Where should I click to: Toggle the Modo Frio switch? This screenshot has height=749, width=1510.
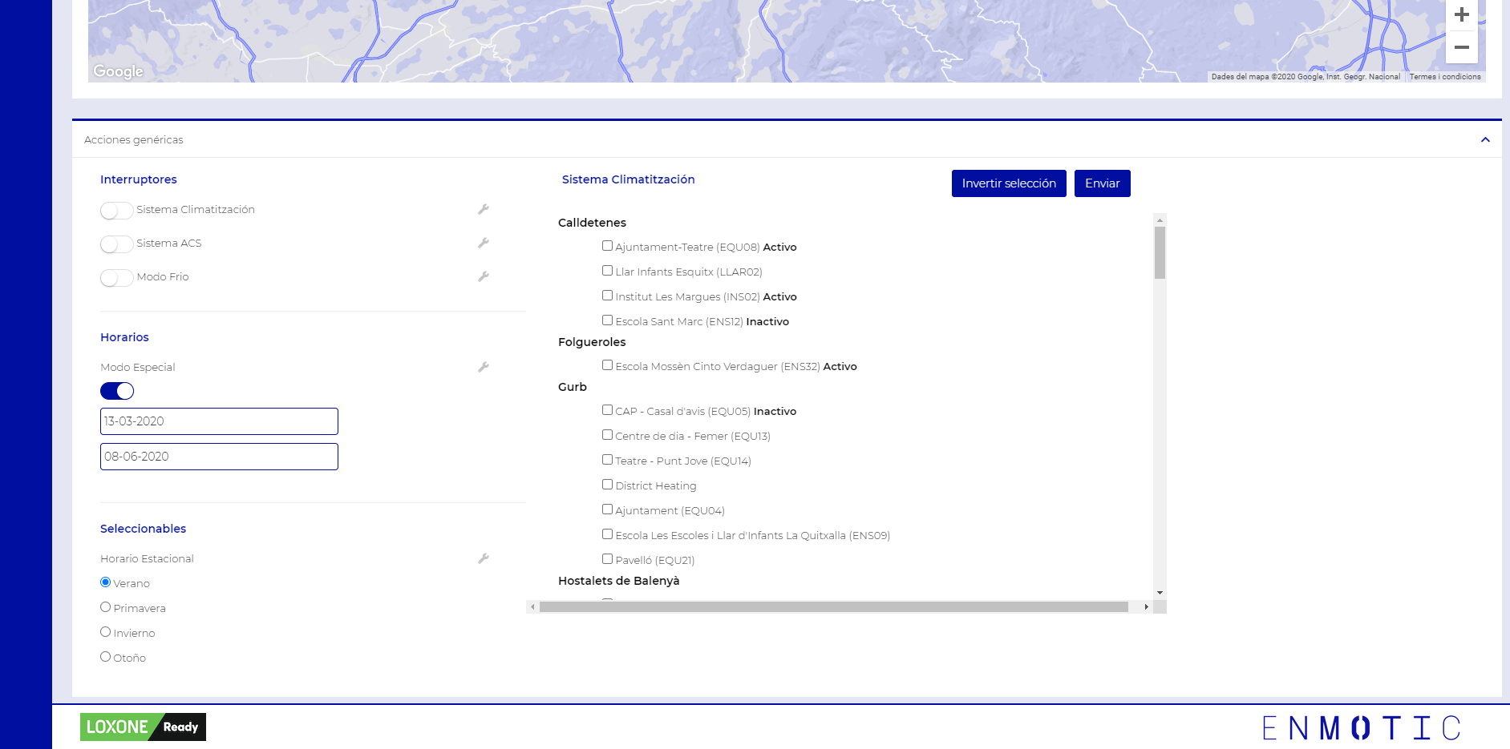[x=116, y=277]
